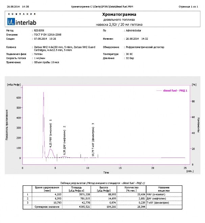This screenshot has height=223, width=205.
Task: Click the 'Time' x-axis title
Action: coord(106,173)
